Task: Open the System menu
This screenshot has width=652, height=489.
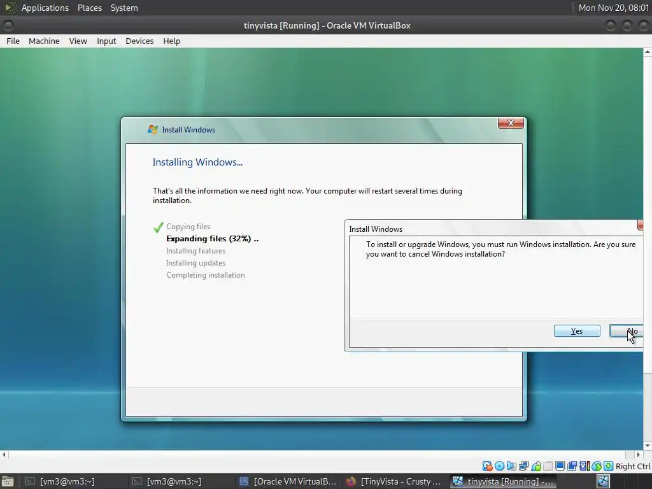Action: 124,8
